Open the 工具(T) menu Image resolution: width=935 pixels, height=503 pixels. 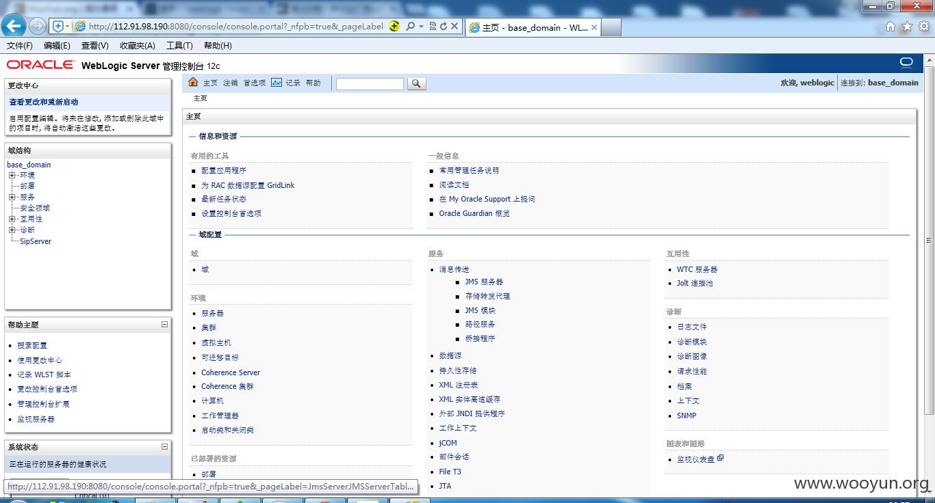(179, 46)
